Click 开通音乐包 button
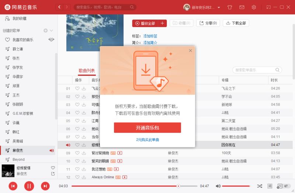Viewport: 295px width, 193px height. (147, 128)
